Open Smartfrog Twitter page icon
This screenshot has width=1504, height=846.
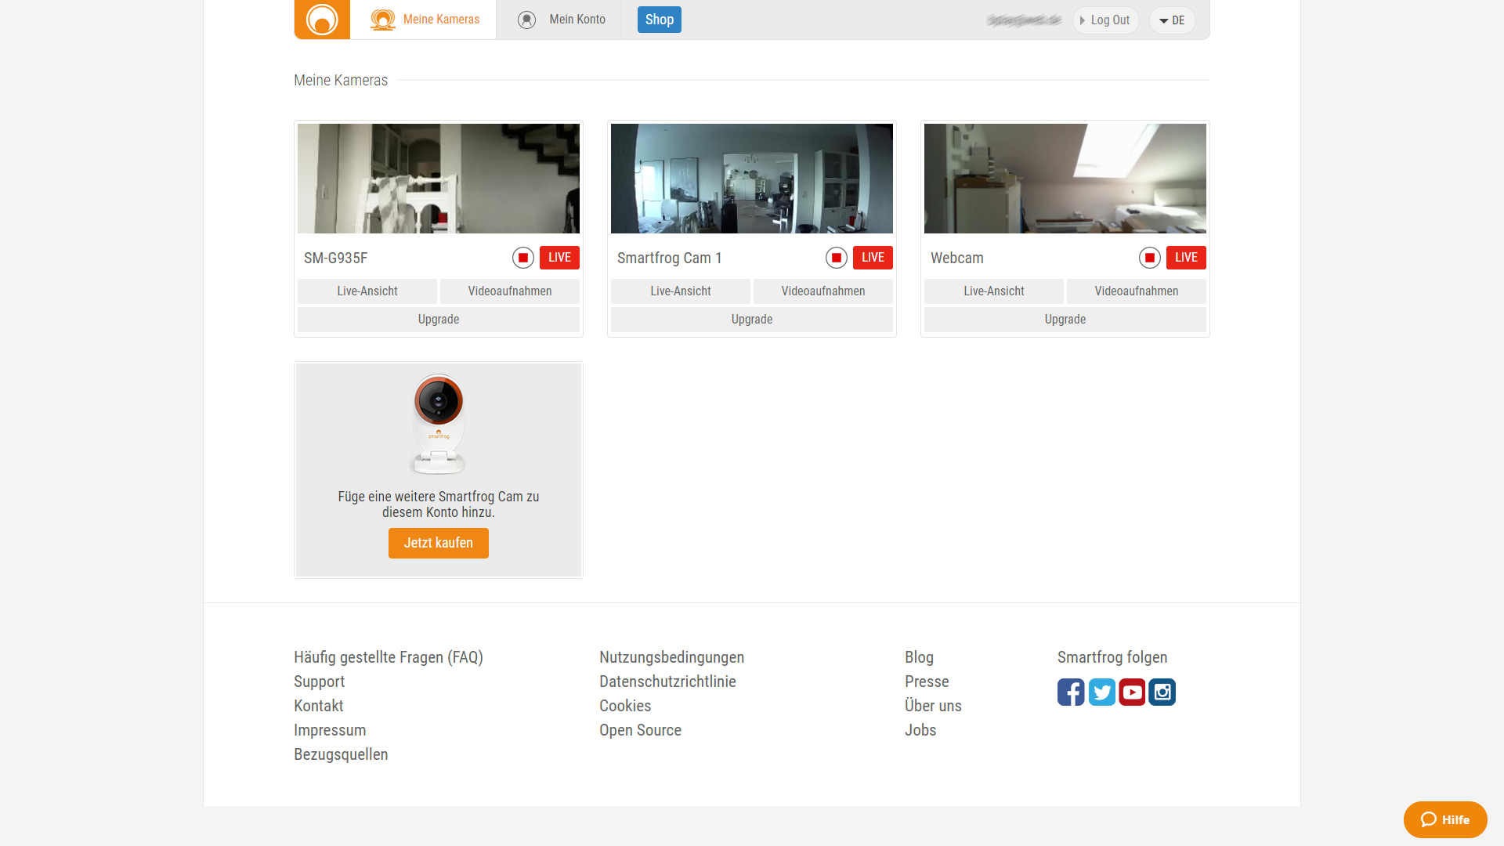pos(1101,692)
